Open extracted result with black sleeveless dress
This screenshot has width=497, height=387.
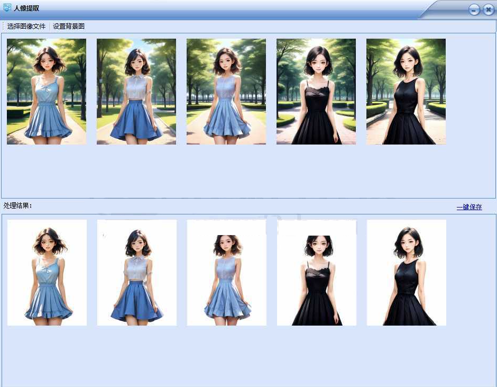click(x=407, y=273)
